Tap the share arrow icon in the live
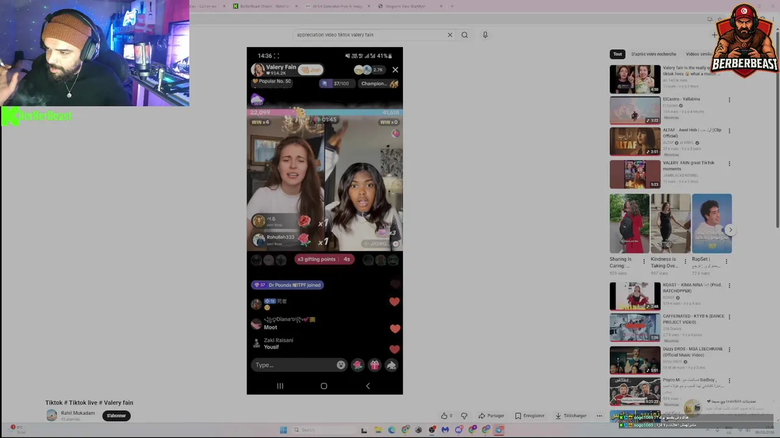 (x=392, y=365)
